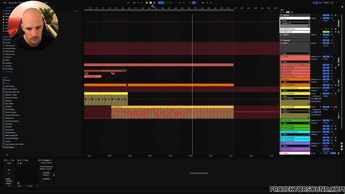
Task: Open automation chooser under orange group
Action: (296, 82)
